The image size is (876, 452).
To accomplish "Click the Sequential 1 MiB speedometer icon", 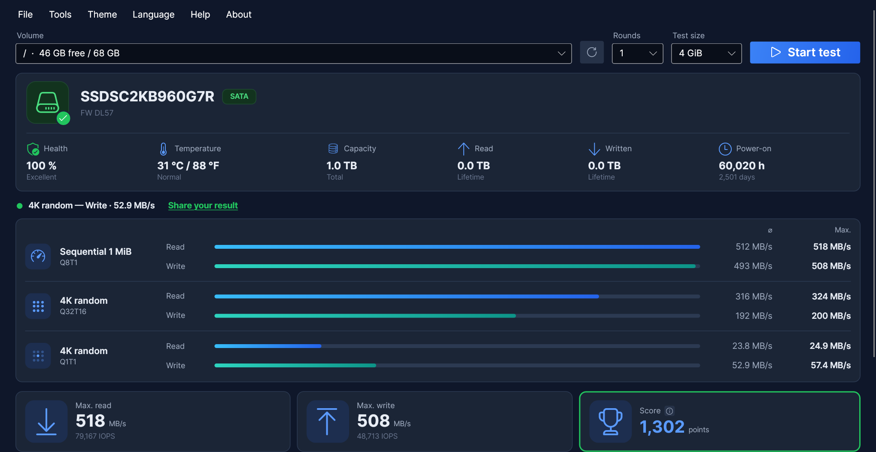I will (x=38, y=257).
